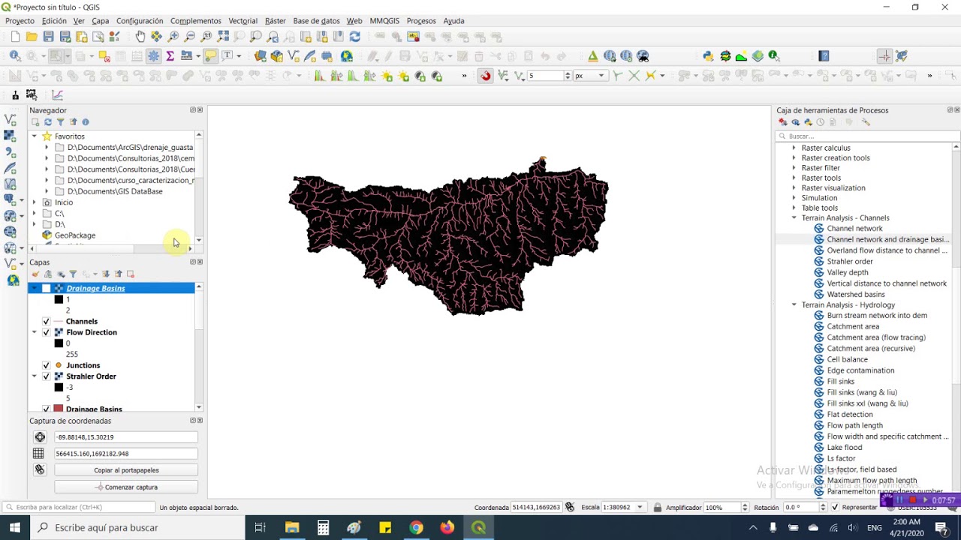The height and width of the screenshot is (540, 961).
Task: Expand the Raster calculus group
Action: 794,148
